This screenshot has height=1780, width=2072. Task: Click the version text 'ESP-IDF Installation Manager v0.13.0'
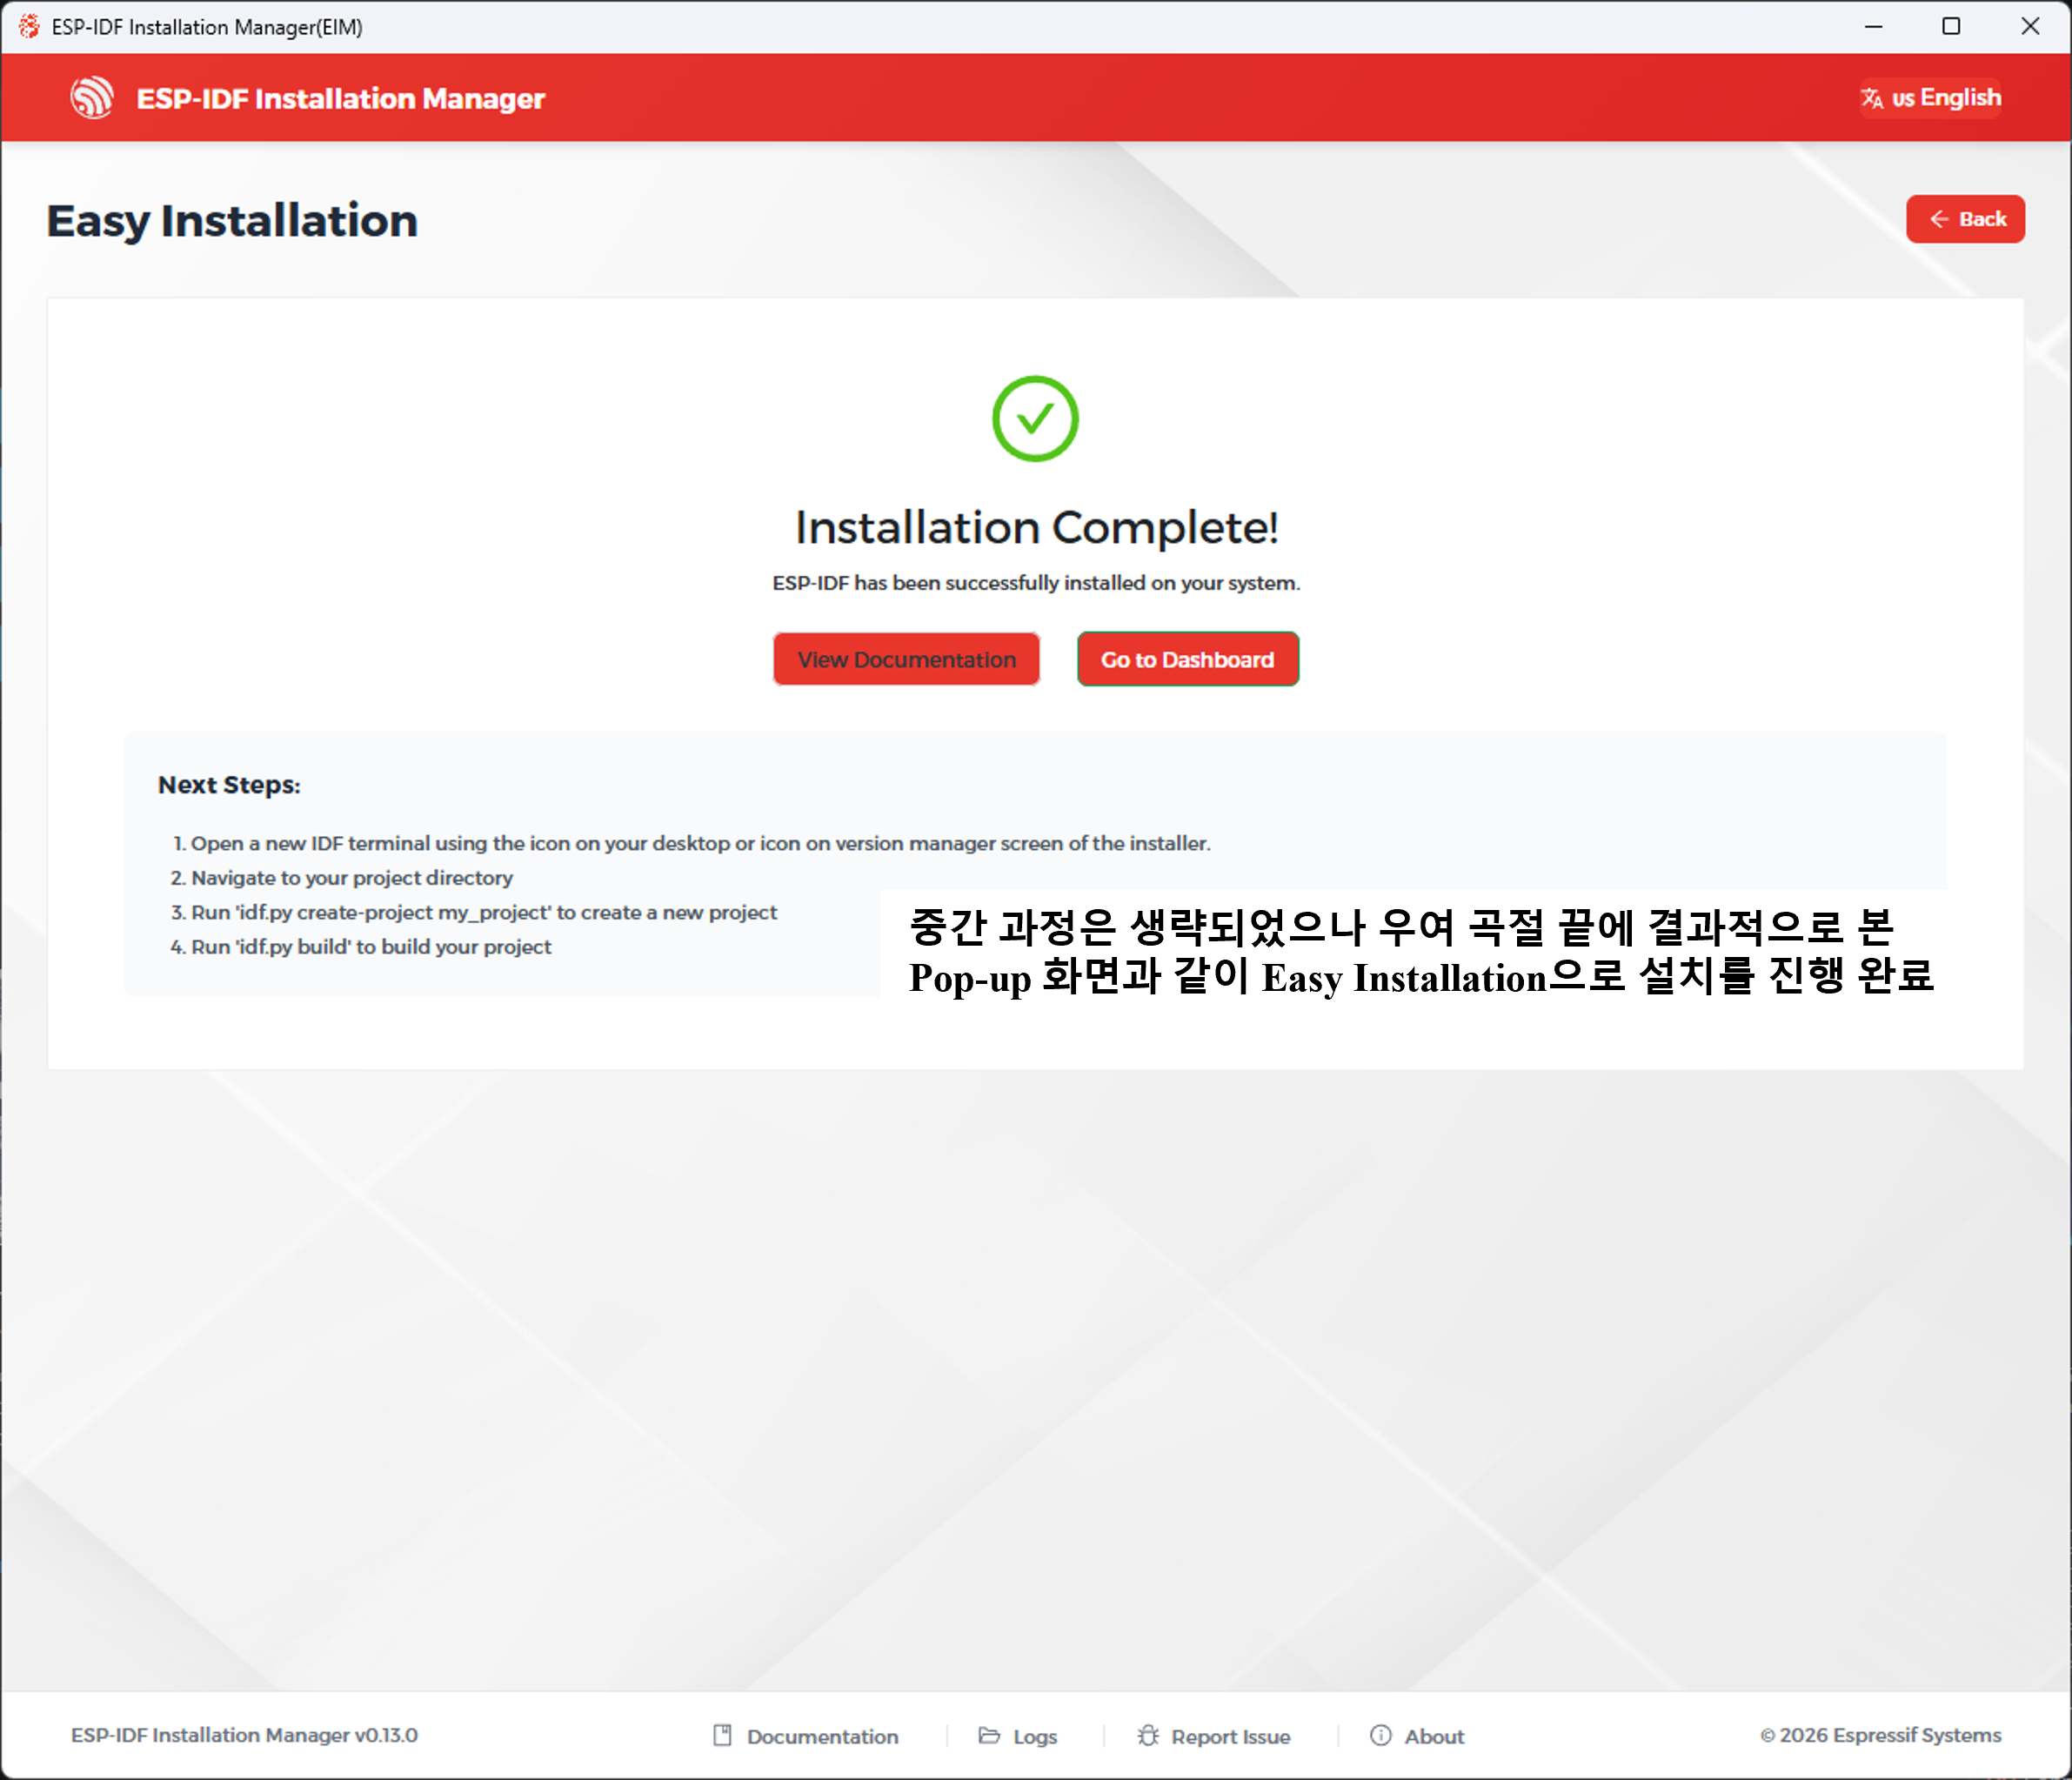click(x=244, y=1735)
